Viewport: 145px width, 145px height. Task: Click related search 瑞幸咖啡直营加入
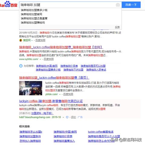(64, 141)
